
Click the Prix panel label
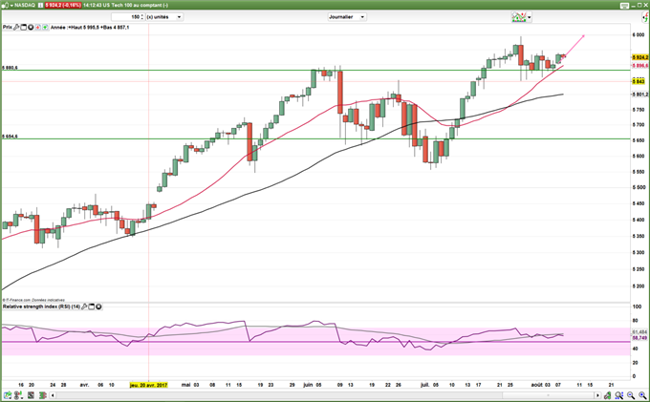click(8, 27)
